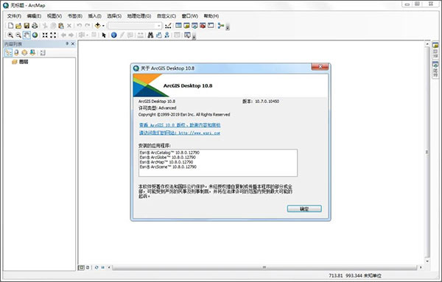Toggle List By Source view
This screenshot has width=442, height=282.
(16, 52)
